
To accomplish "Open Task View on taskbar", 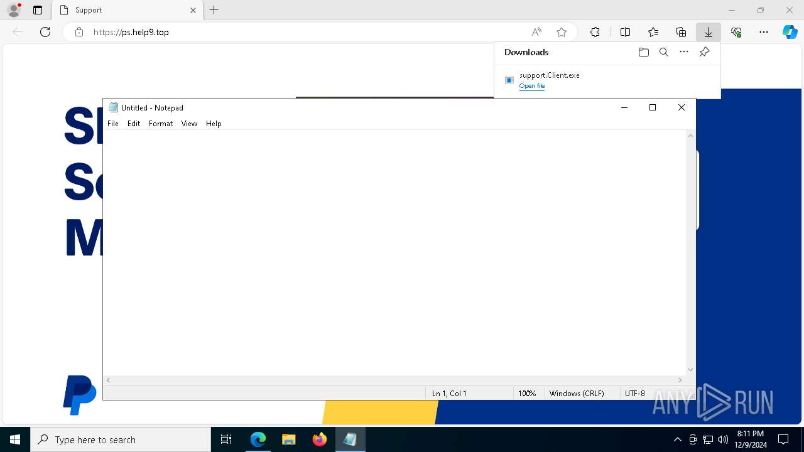I will click(x=226, y=439).
